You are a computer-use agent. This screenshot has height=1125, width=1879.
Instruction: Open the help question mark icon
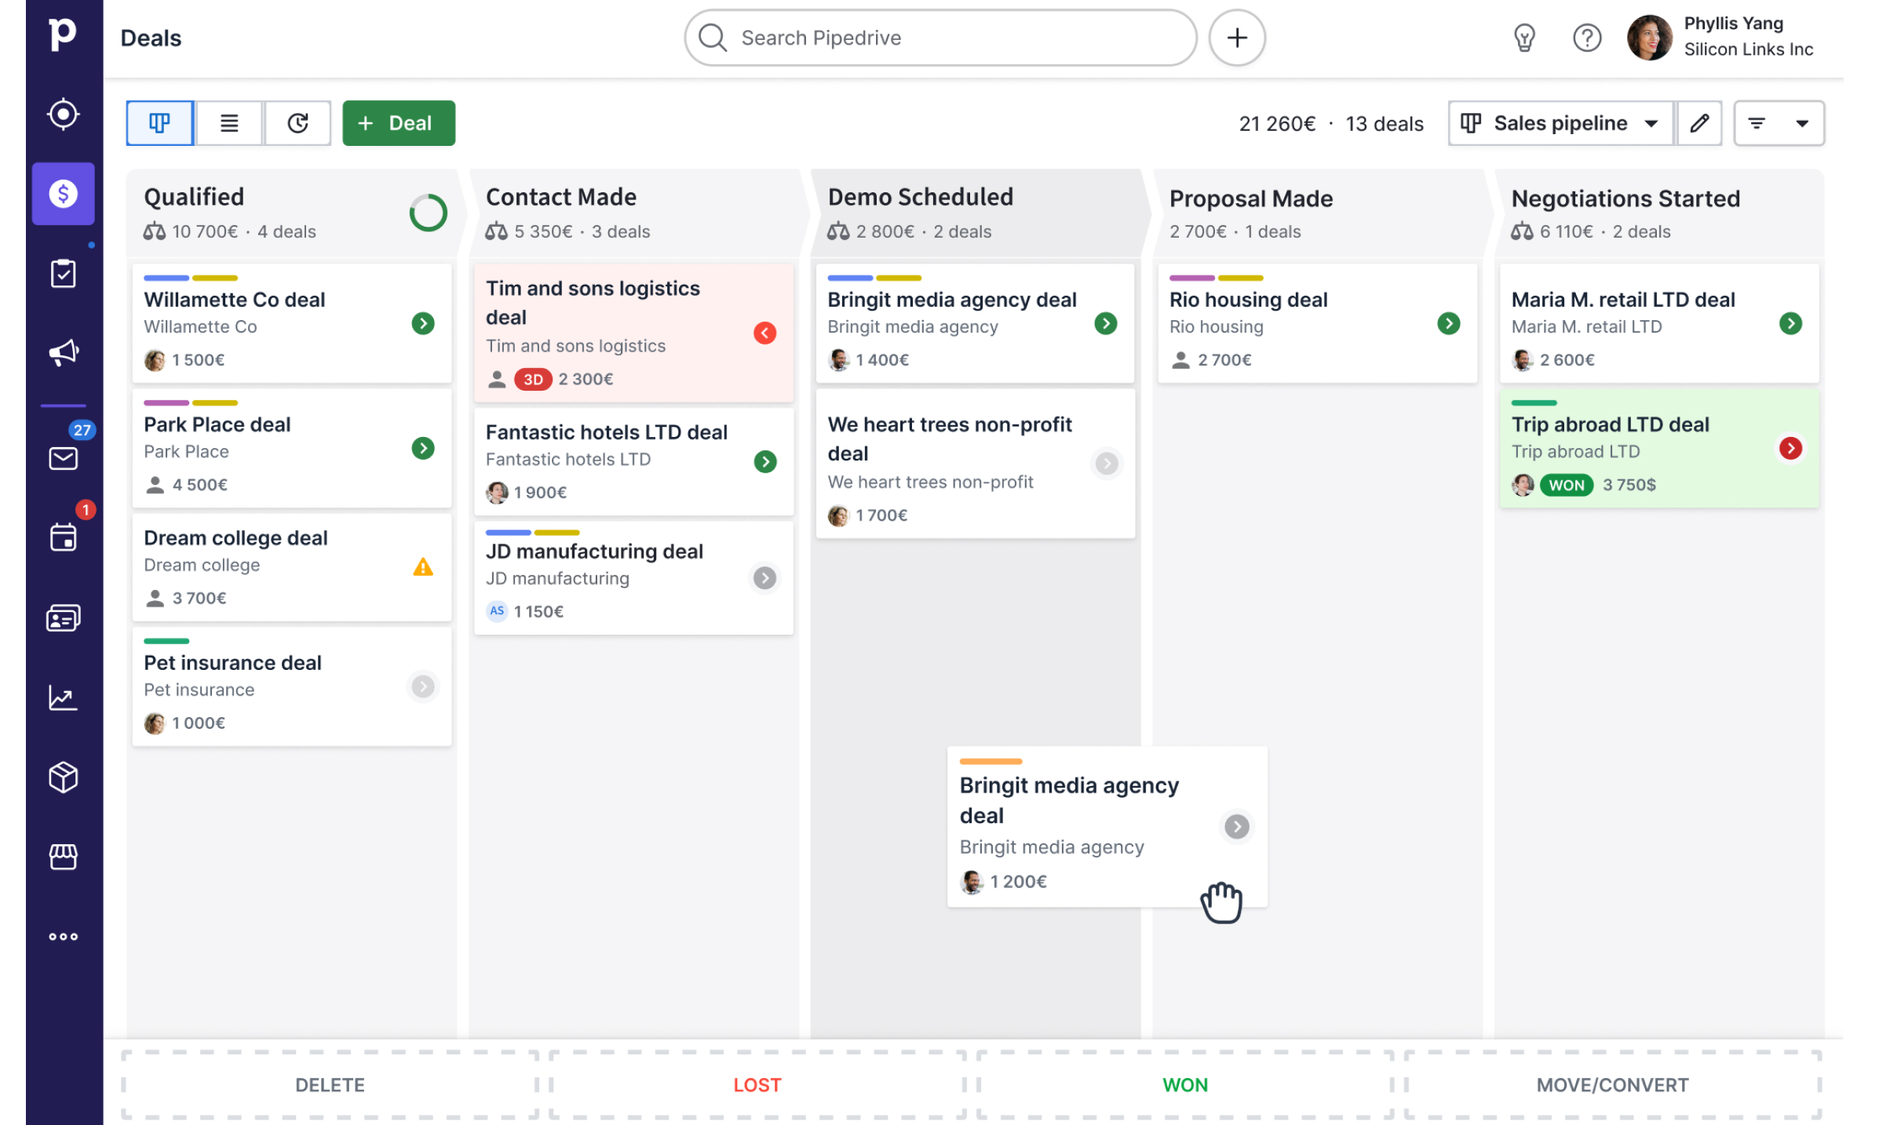pyautogui.click(x=1587, y=38)
